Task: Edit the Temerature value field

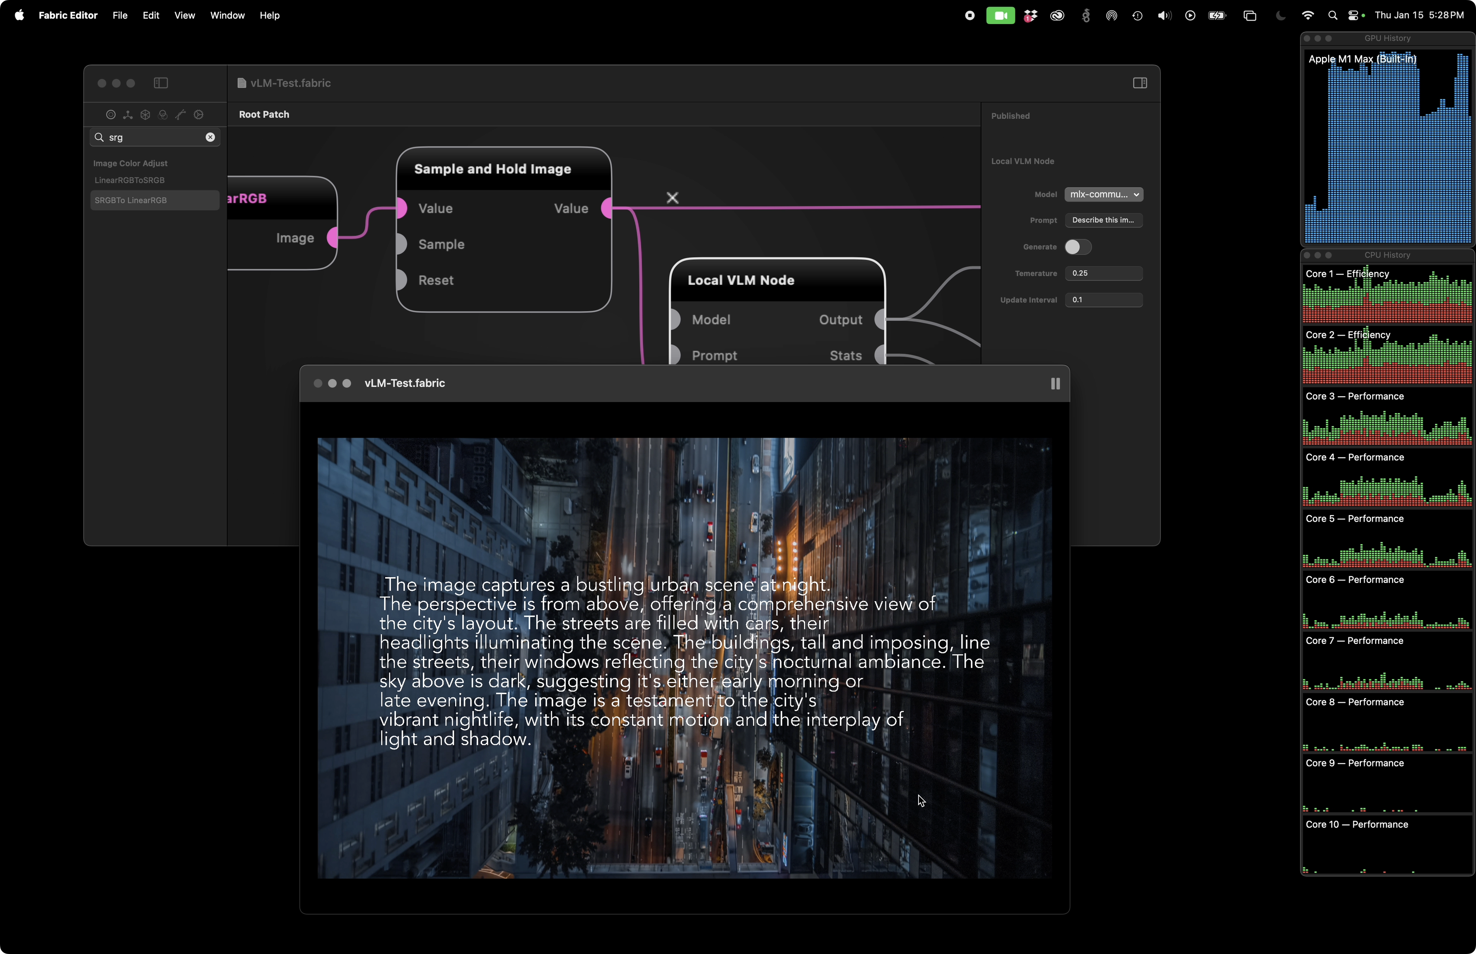Action: (1104, 273)
